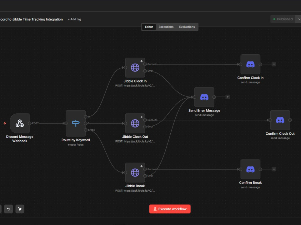
Task: Select the Confirm Break Discord node
Action: point(250,169)
